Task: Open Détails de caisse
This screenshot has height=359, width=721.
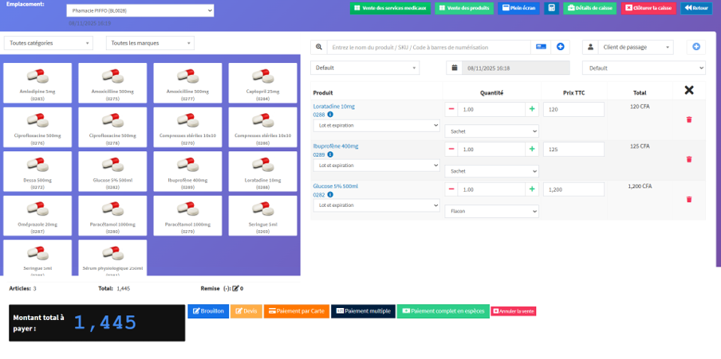Action: point(590,8)
